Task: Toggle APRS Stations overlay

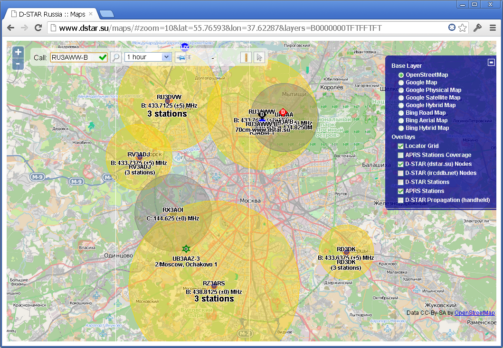Action: pos(400,191)
